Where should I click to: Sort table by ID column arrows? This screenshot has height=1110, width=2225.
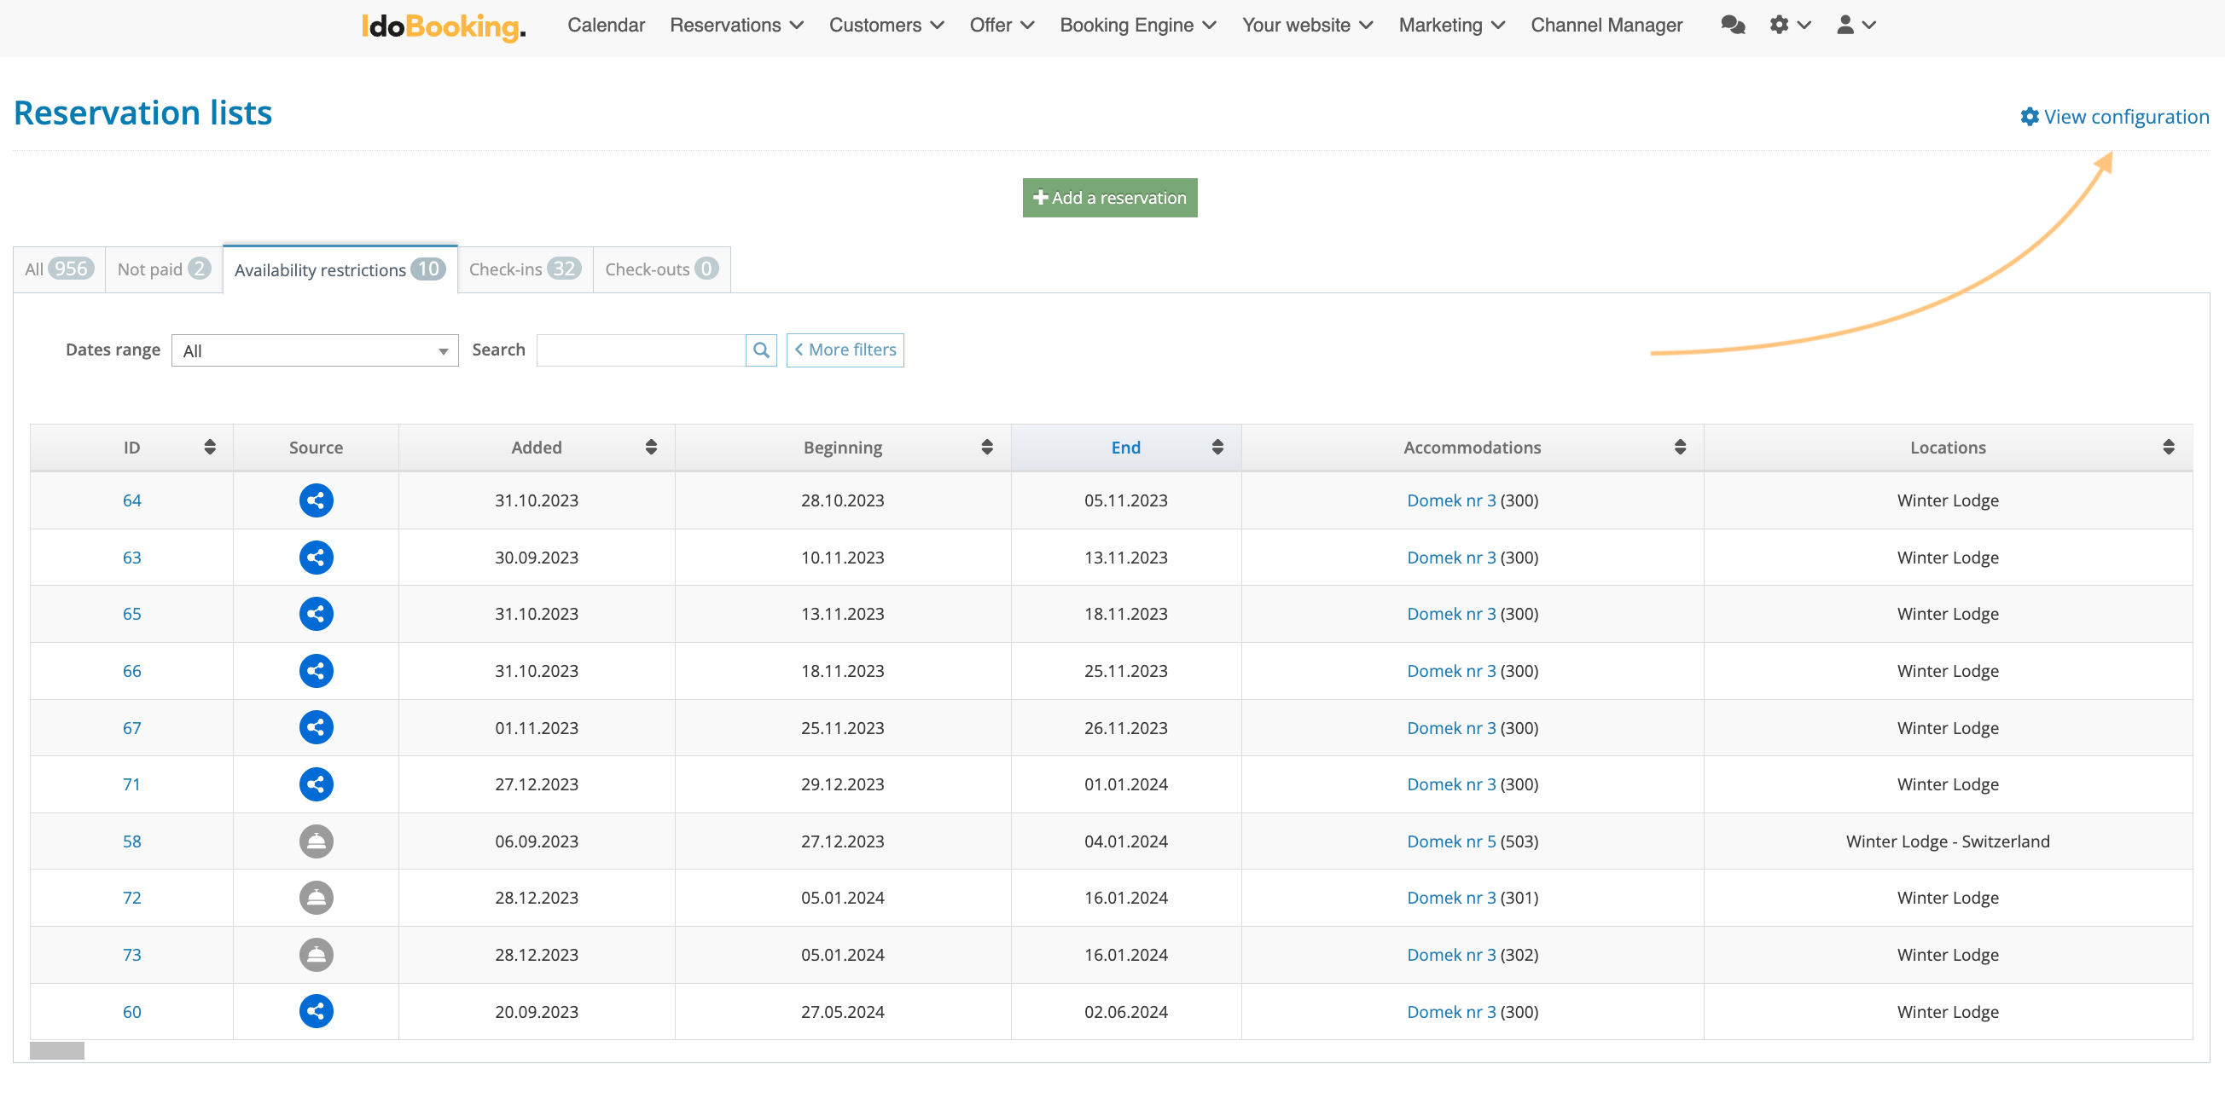click(x=209, y=447)
